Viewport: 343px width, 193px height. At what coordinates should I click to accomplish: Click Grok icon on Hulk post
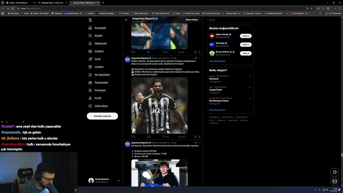tap(196, 58)
